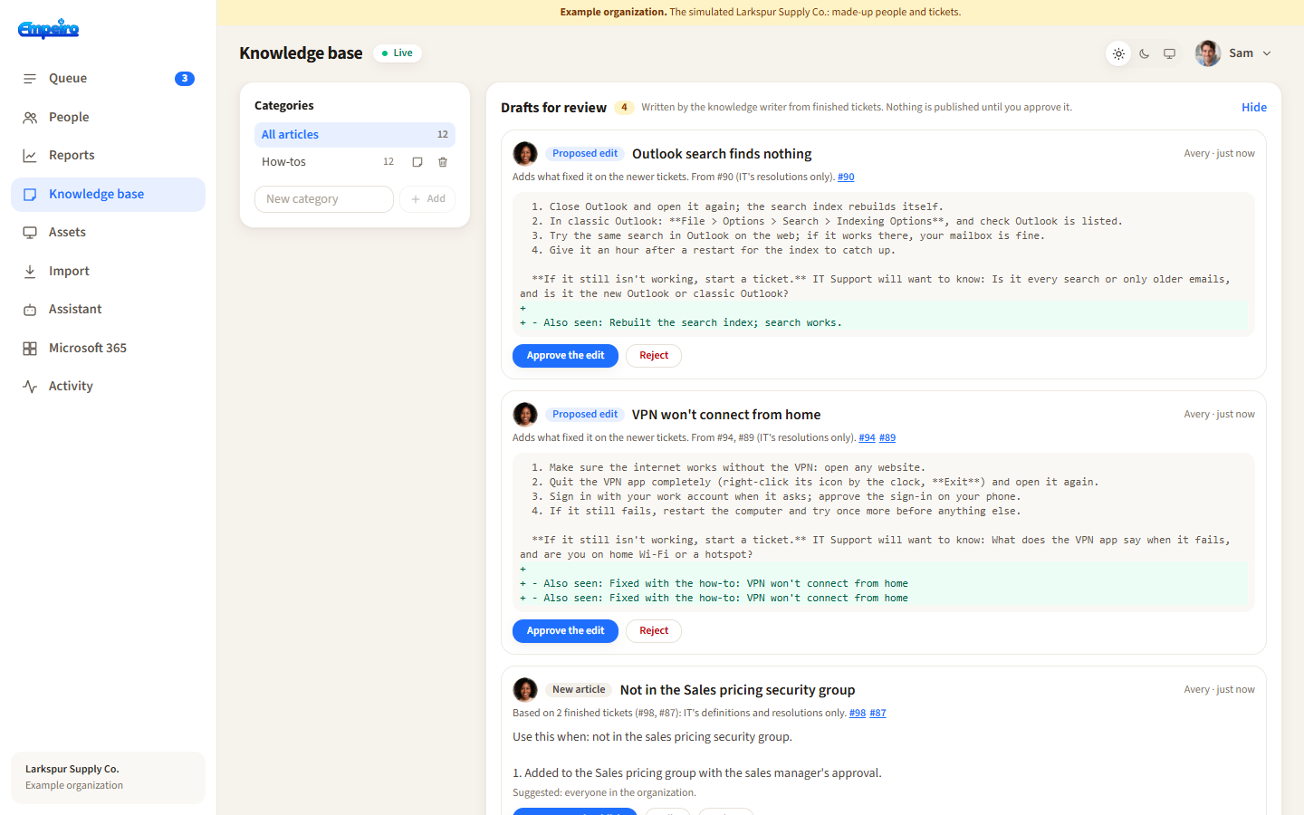Viewport: 1304px width, 815px height.
Task: Click the Live status badge
Action: [x=398, y=53]
